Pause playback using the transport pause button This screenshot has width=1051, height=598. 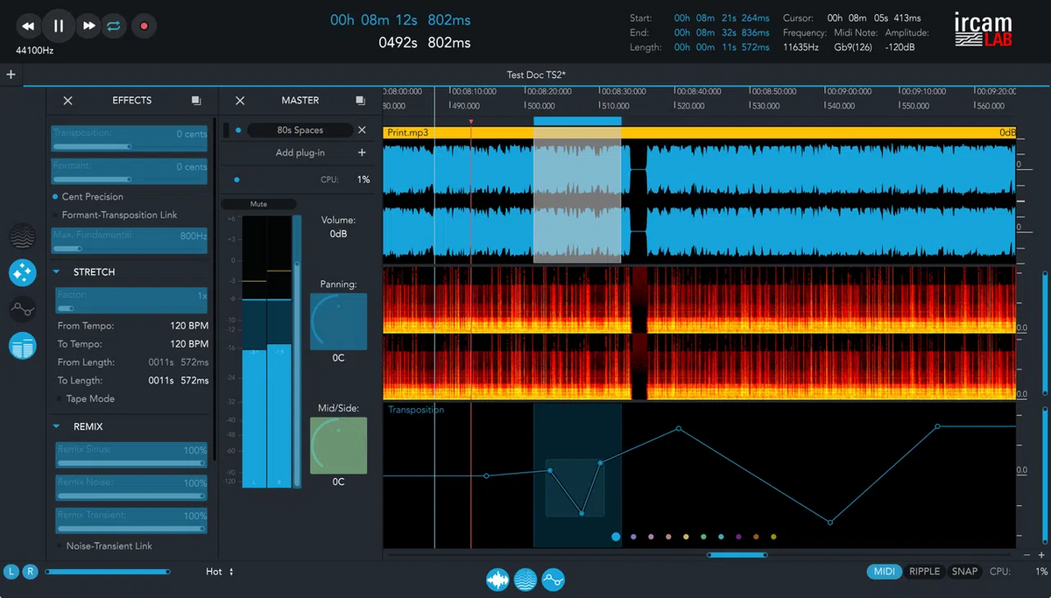58,25
